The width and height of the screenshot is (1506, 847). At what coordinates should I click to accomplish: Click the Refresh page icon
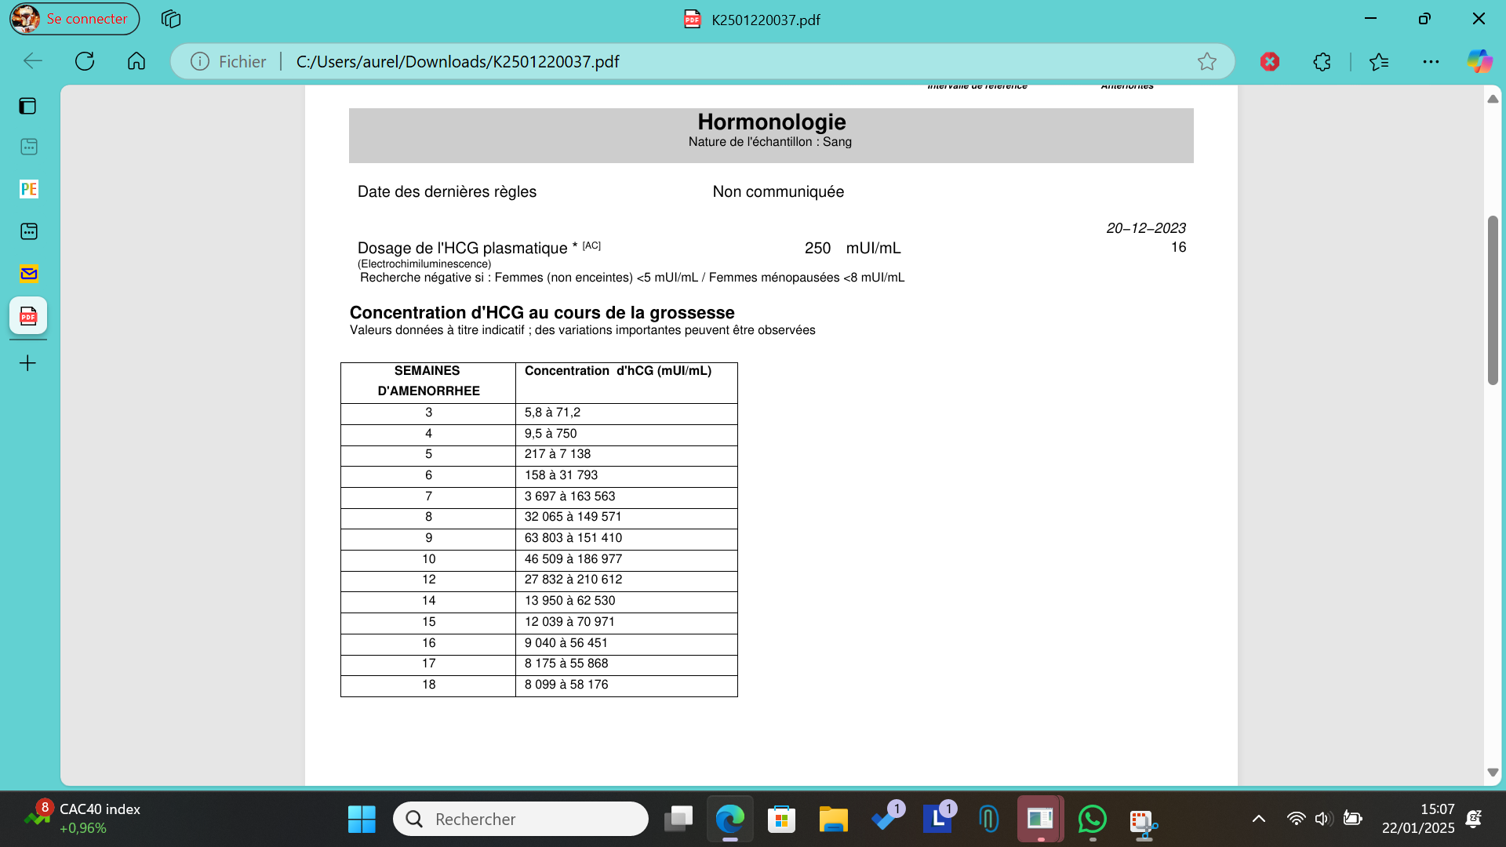tap(85, 61)
